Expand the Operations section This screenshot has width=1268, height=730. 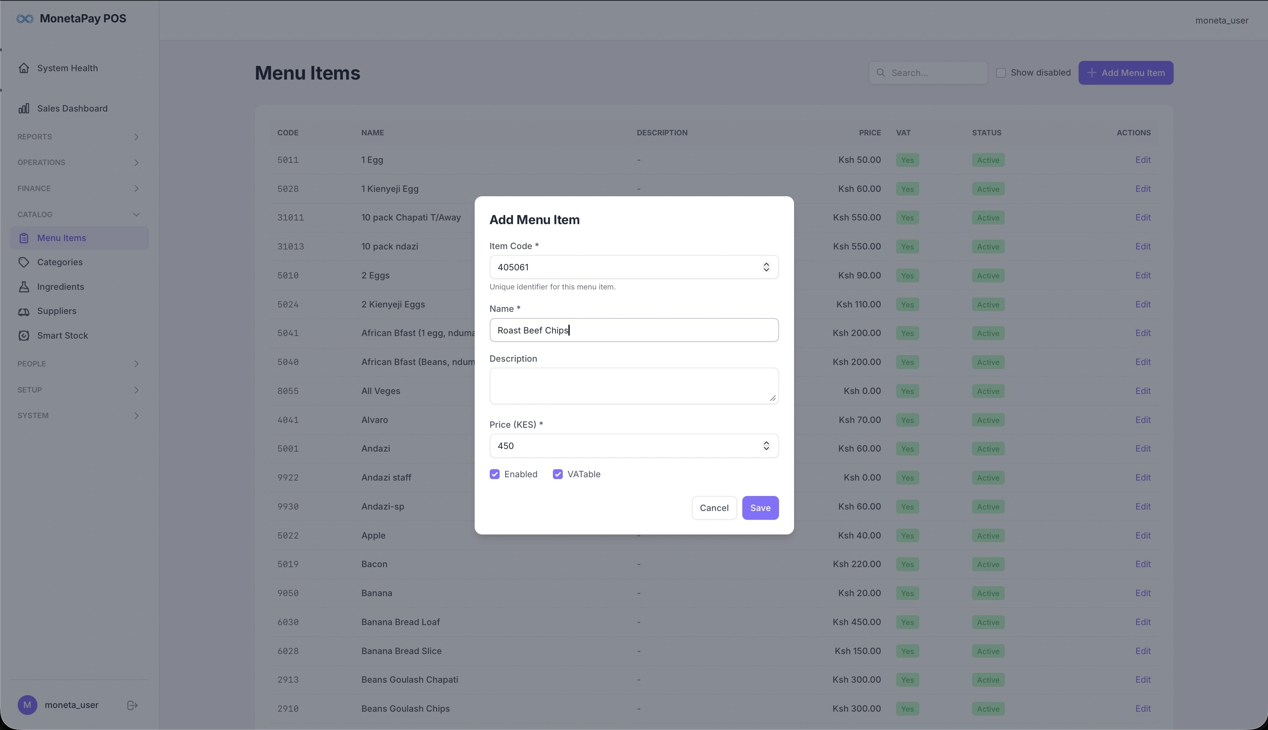pos(79,163)
